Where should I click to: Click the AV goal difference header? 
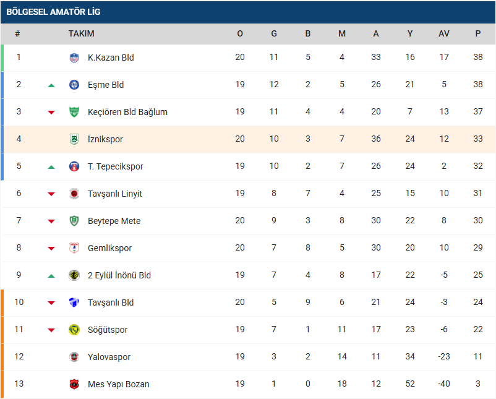point(443,33)
